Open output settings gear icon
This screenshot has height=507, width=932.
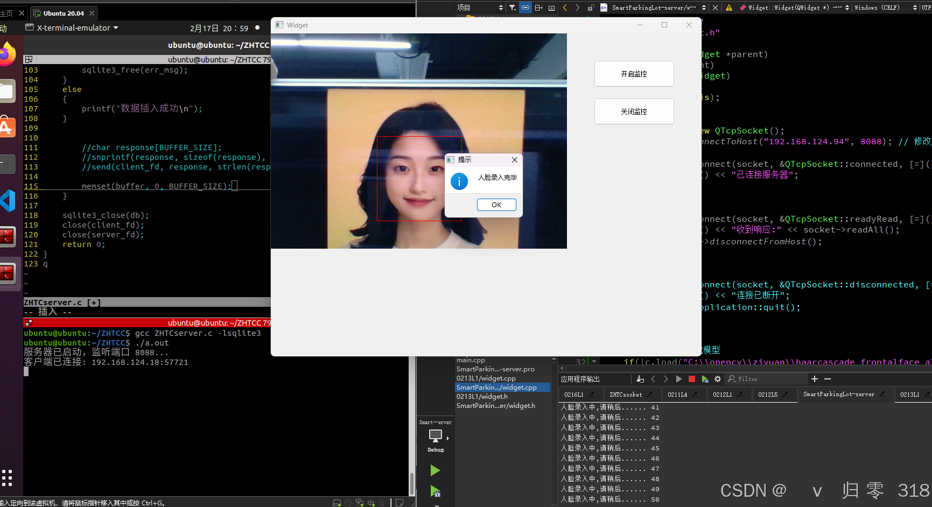pos(718,379)
